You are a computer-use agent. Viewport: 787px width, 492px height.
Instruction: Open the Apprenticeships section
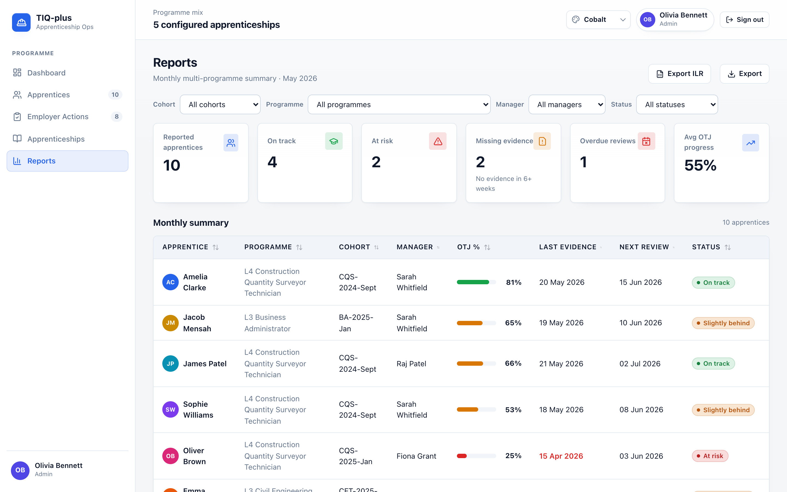67,139
